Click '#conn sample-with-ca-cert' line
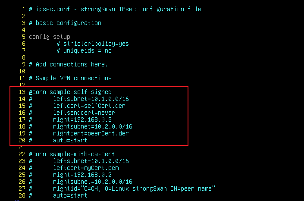This screenshot has height=201, width=304. click(72, 154)
